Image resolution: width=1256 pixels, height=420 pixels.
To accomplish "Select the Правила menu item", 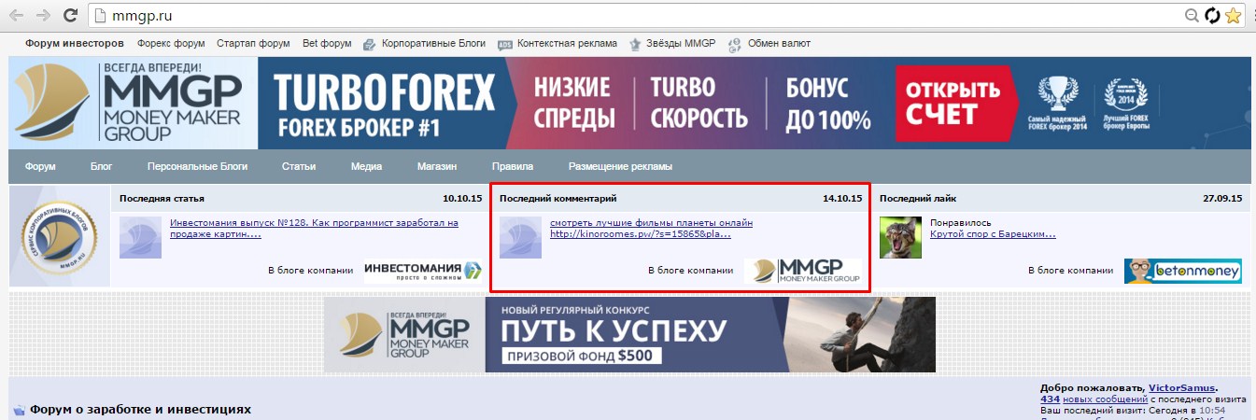I will click(x=513, y=167).
